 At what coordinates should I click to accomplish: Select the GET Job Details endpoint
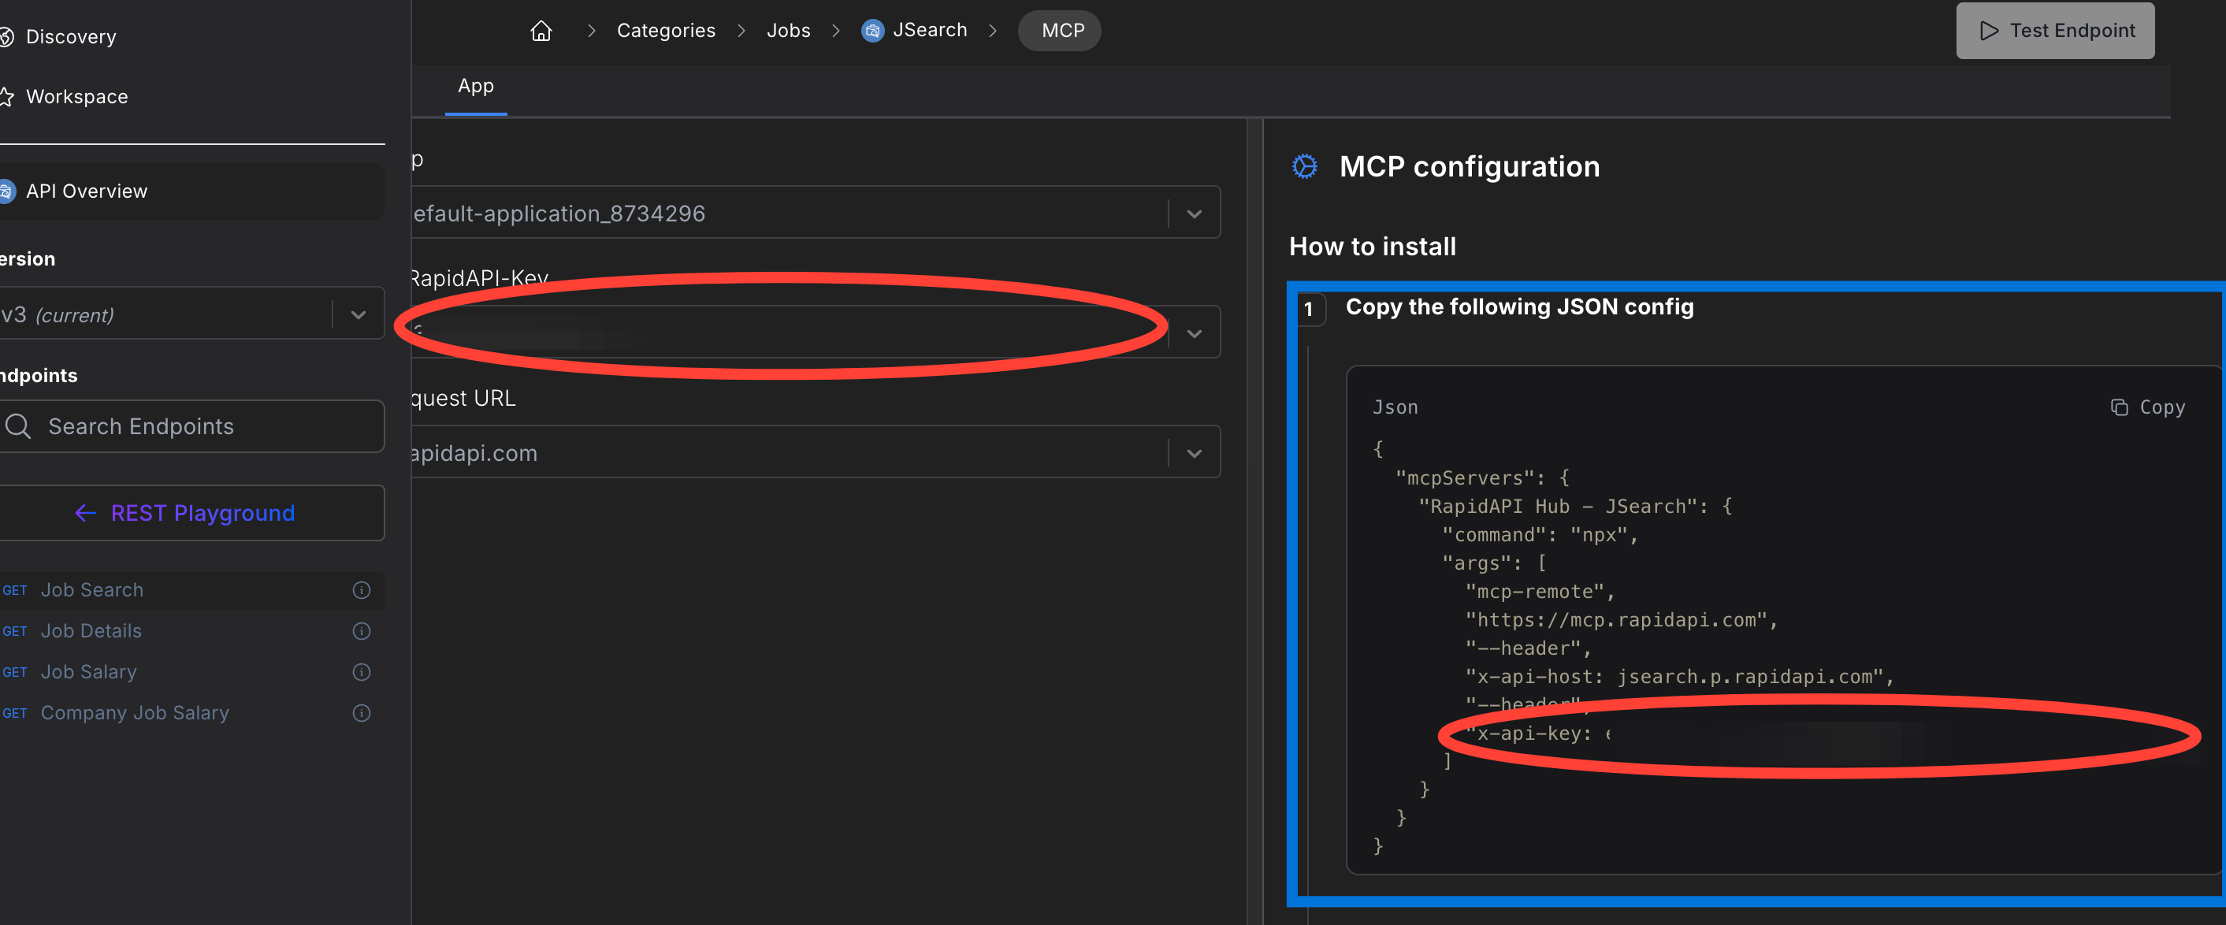tap(91, 631)
